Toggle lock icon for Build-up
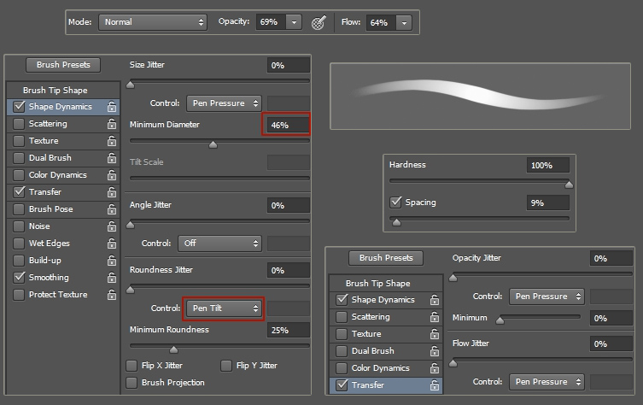 (112, 261)
